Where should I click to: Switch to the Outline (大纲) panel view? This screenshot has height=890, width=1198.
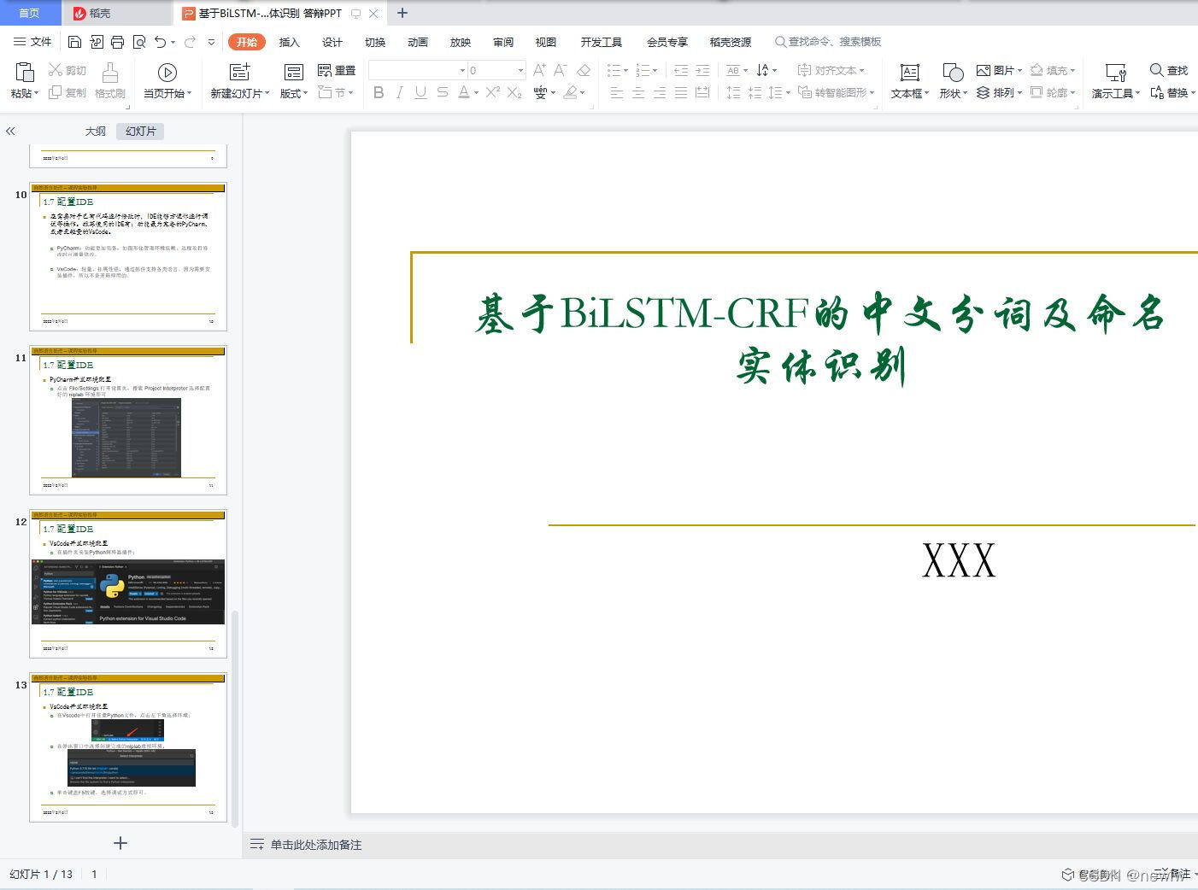tap(96, 131)
